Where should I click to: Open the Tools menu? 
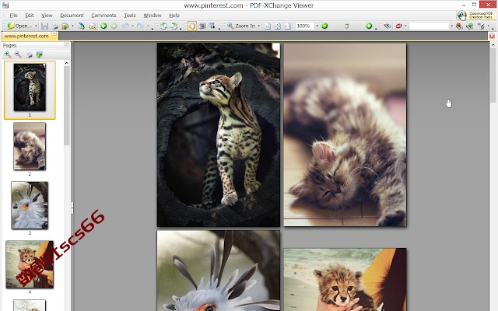pyautogui.click(x=130, y=16)
